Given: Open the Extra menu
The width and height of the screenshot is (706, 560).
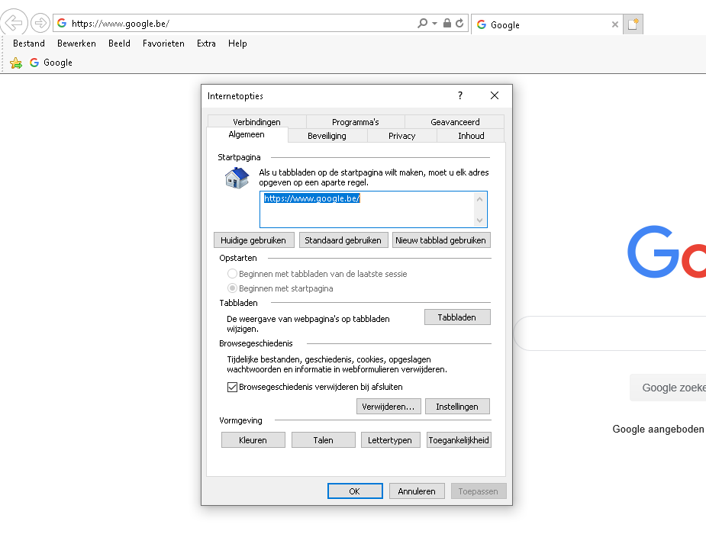Looking at the screenshot, I should (206, 43).
